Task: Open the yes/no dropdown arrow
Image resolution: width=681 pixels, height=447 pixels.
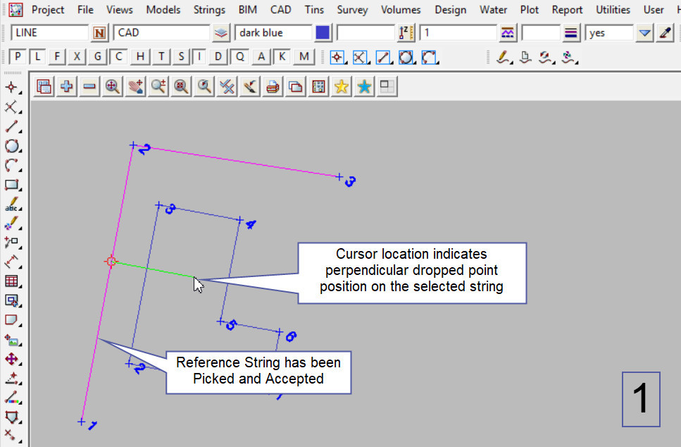Action: coord(644,33)
